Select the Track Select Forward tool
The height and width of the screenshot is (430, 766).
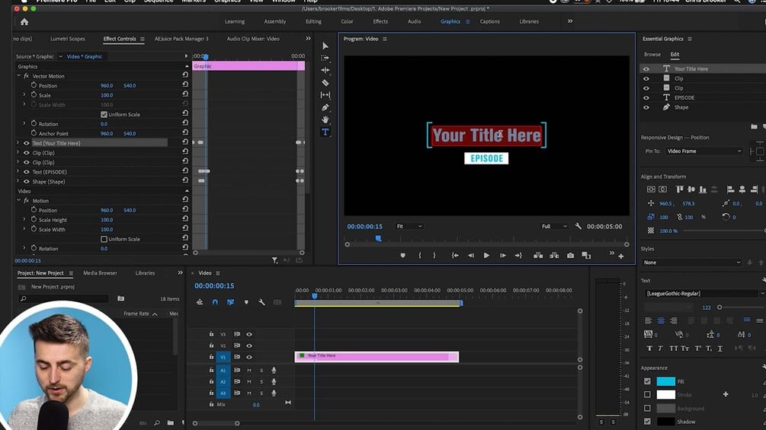coord(325,58)
